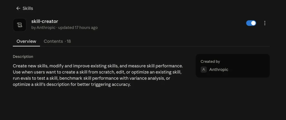The image size is (286, 120).
Task: Select Anthropic name in Created by card
Action: click(x=219, y=69)
